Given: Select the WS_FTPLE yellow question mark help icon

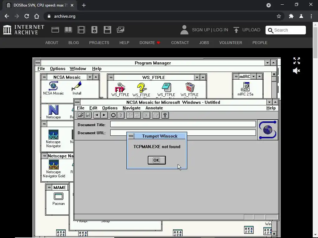Looking at the screenshot, I should [x=141, y=87].
